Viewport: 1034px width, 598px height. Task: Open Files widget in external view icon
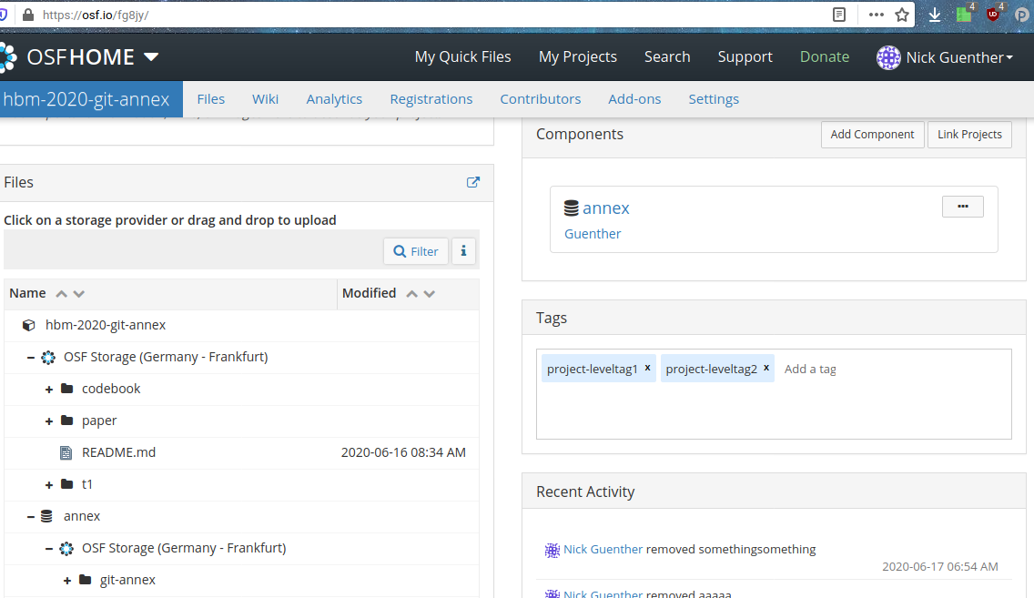pyautogui.click(x=472, y=182)
